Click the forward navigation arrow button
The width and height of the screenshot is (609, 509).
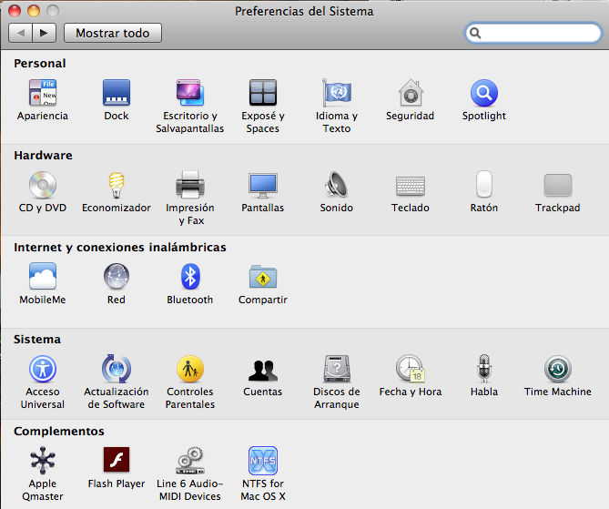coord(45,33)
